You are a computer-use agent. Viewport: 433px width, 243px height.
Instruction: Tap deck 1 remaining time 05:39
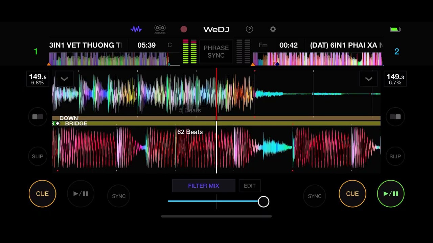tap(146, 45)
